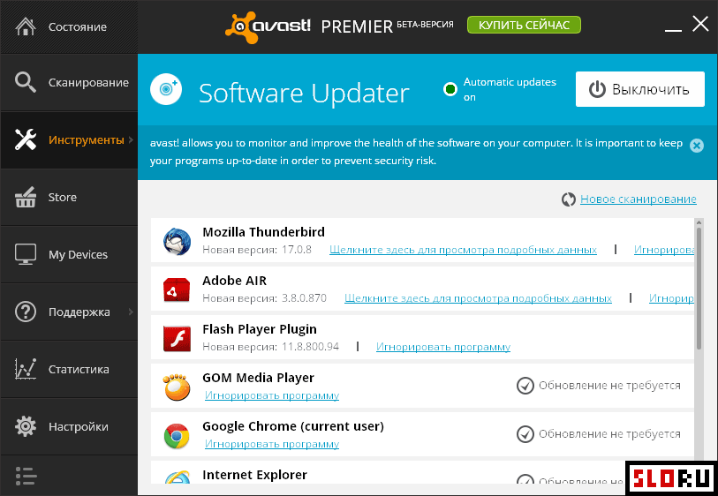Click the Статистика chart icon
The image size is (718, 496).
click(26, 369)
